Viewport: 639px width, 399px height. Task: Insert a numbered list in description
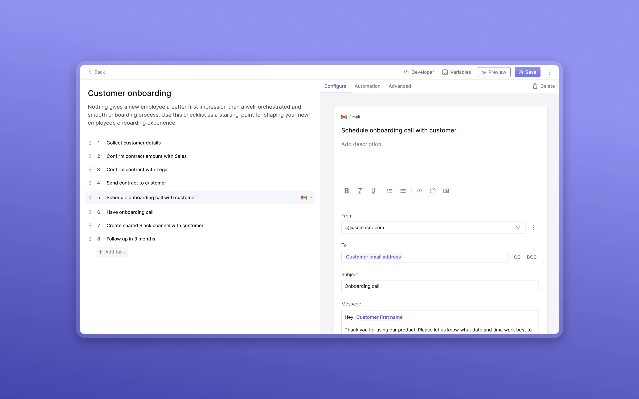(x=390, y=191)
